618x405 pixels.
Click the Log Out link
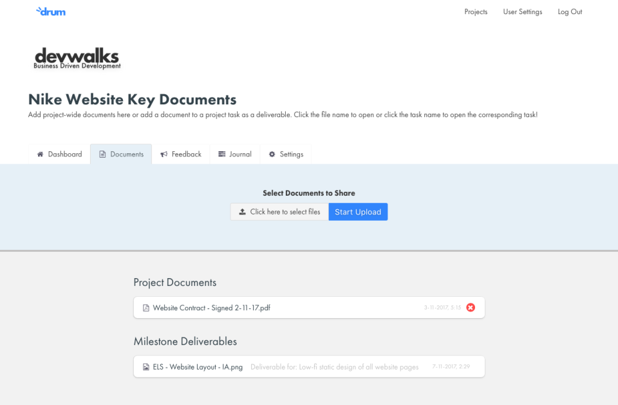coord(570,12)
